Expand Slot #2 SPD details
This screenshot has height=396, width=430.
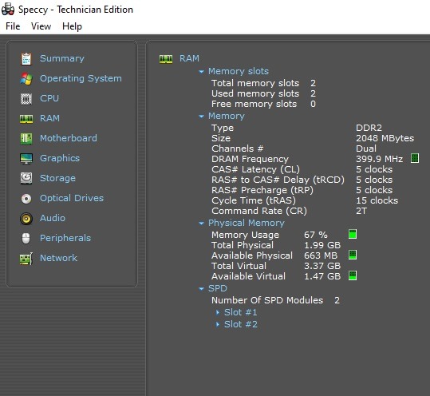[218, 324]
